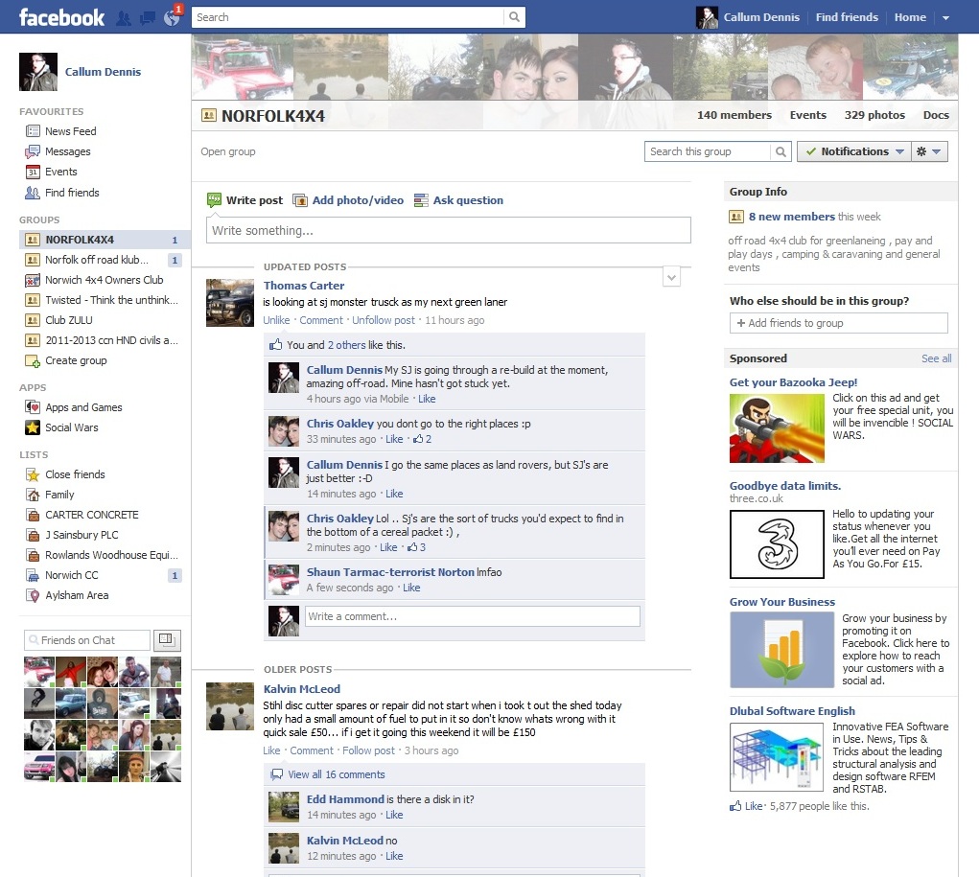Click the search magnifier button in top bar

(514, 17)
